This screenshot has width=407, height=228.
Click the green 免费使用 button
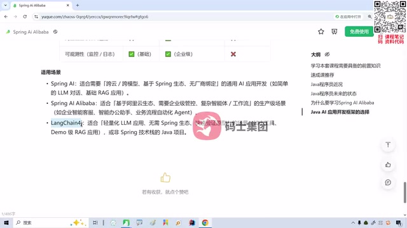tap(359, 32)
